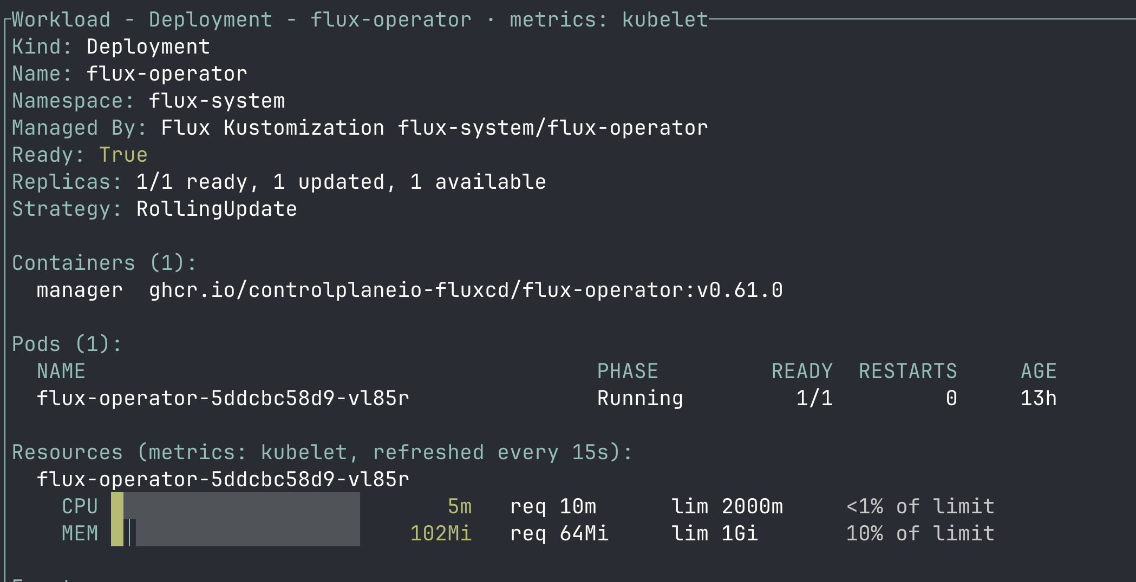This screenshot has height=582, width=1136.
Task: Click the Namespace value "flux-system"
Action: coord(217,101)
